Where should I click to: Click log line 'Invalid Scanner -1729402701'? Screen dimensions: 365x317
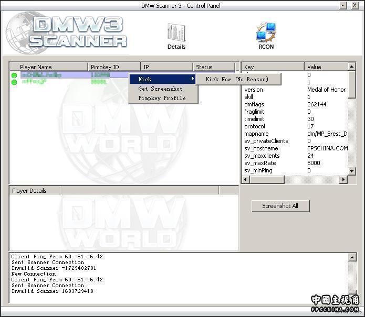pyautogui.click(x=54, y=268)
